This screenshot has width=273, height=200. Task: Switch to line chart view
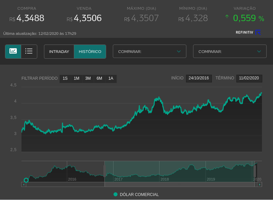click(13, 51)
